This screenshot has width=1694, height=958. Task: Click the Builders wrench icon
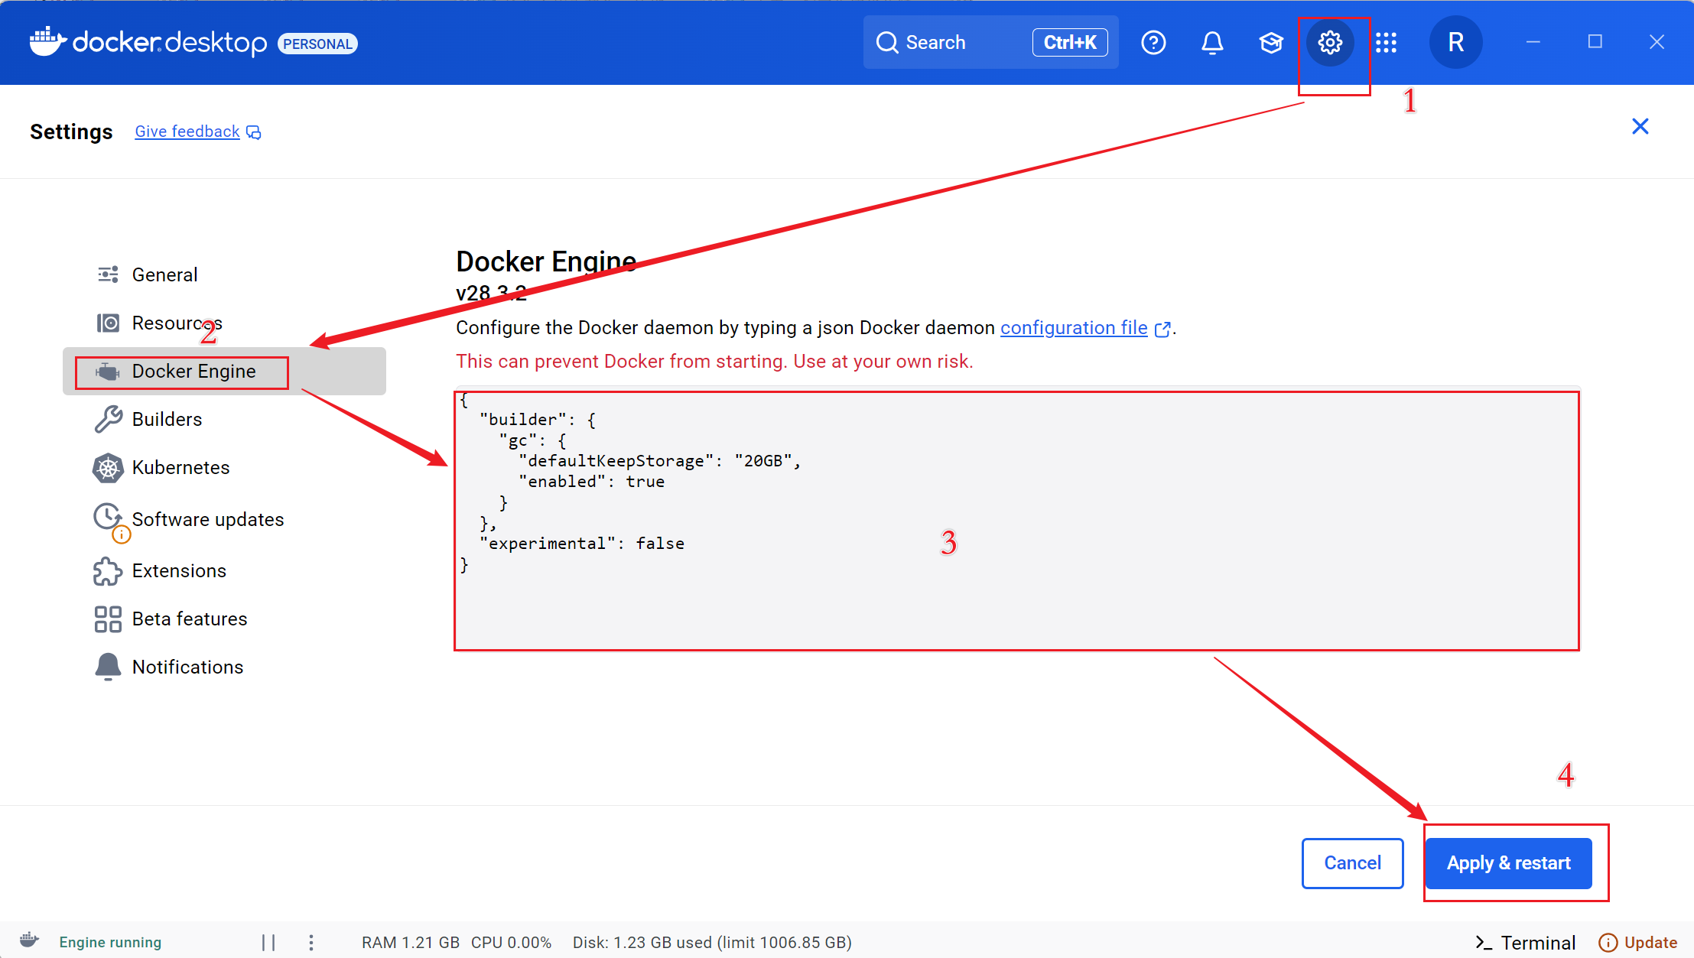click(x=108, y=419)
